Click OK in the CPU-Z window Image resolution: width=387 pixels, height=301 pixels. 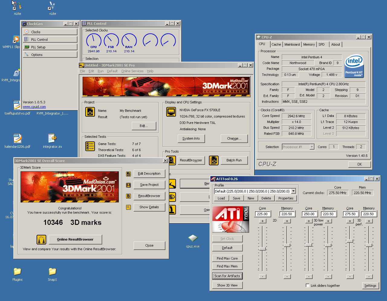[x=359, y=164]
